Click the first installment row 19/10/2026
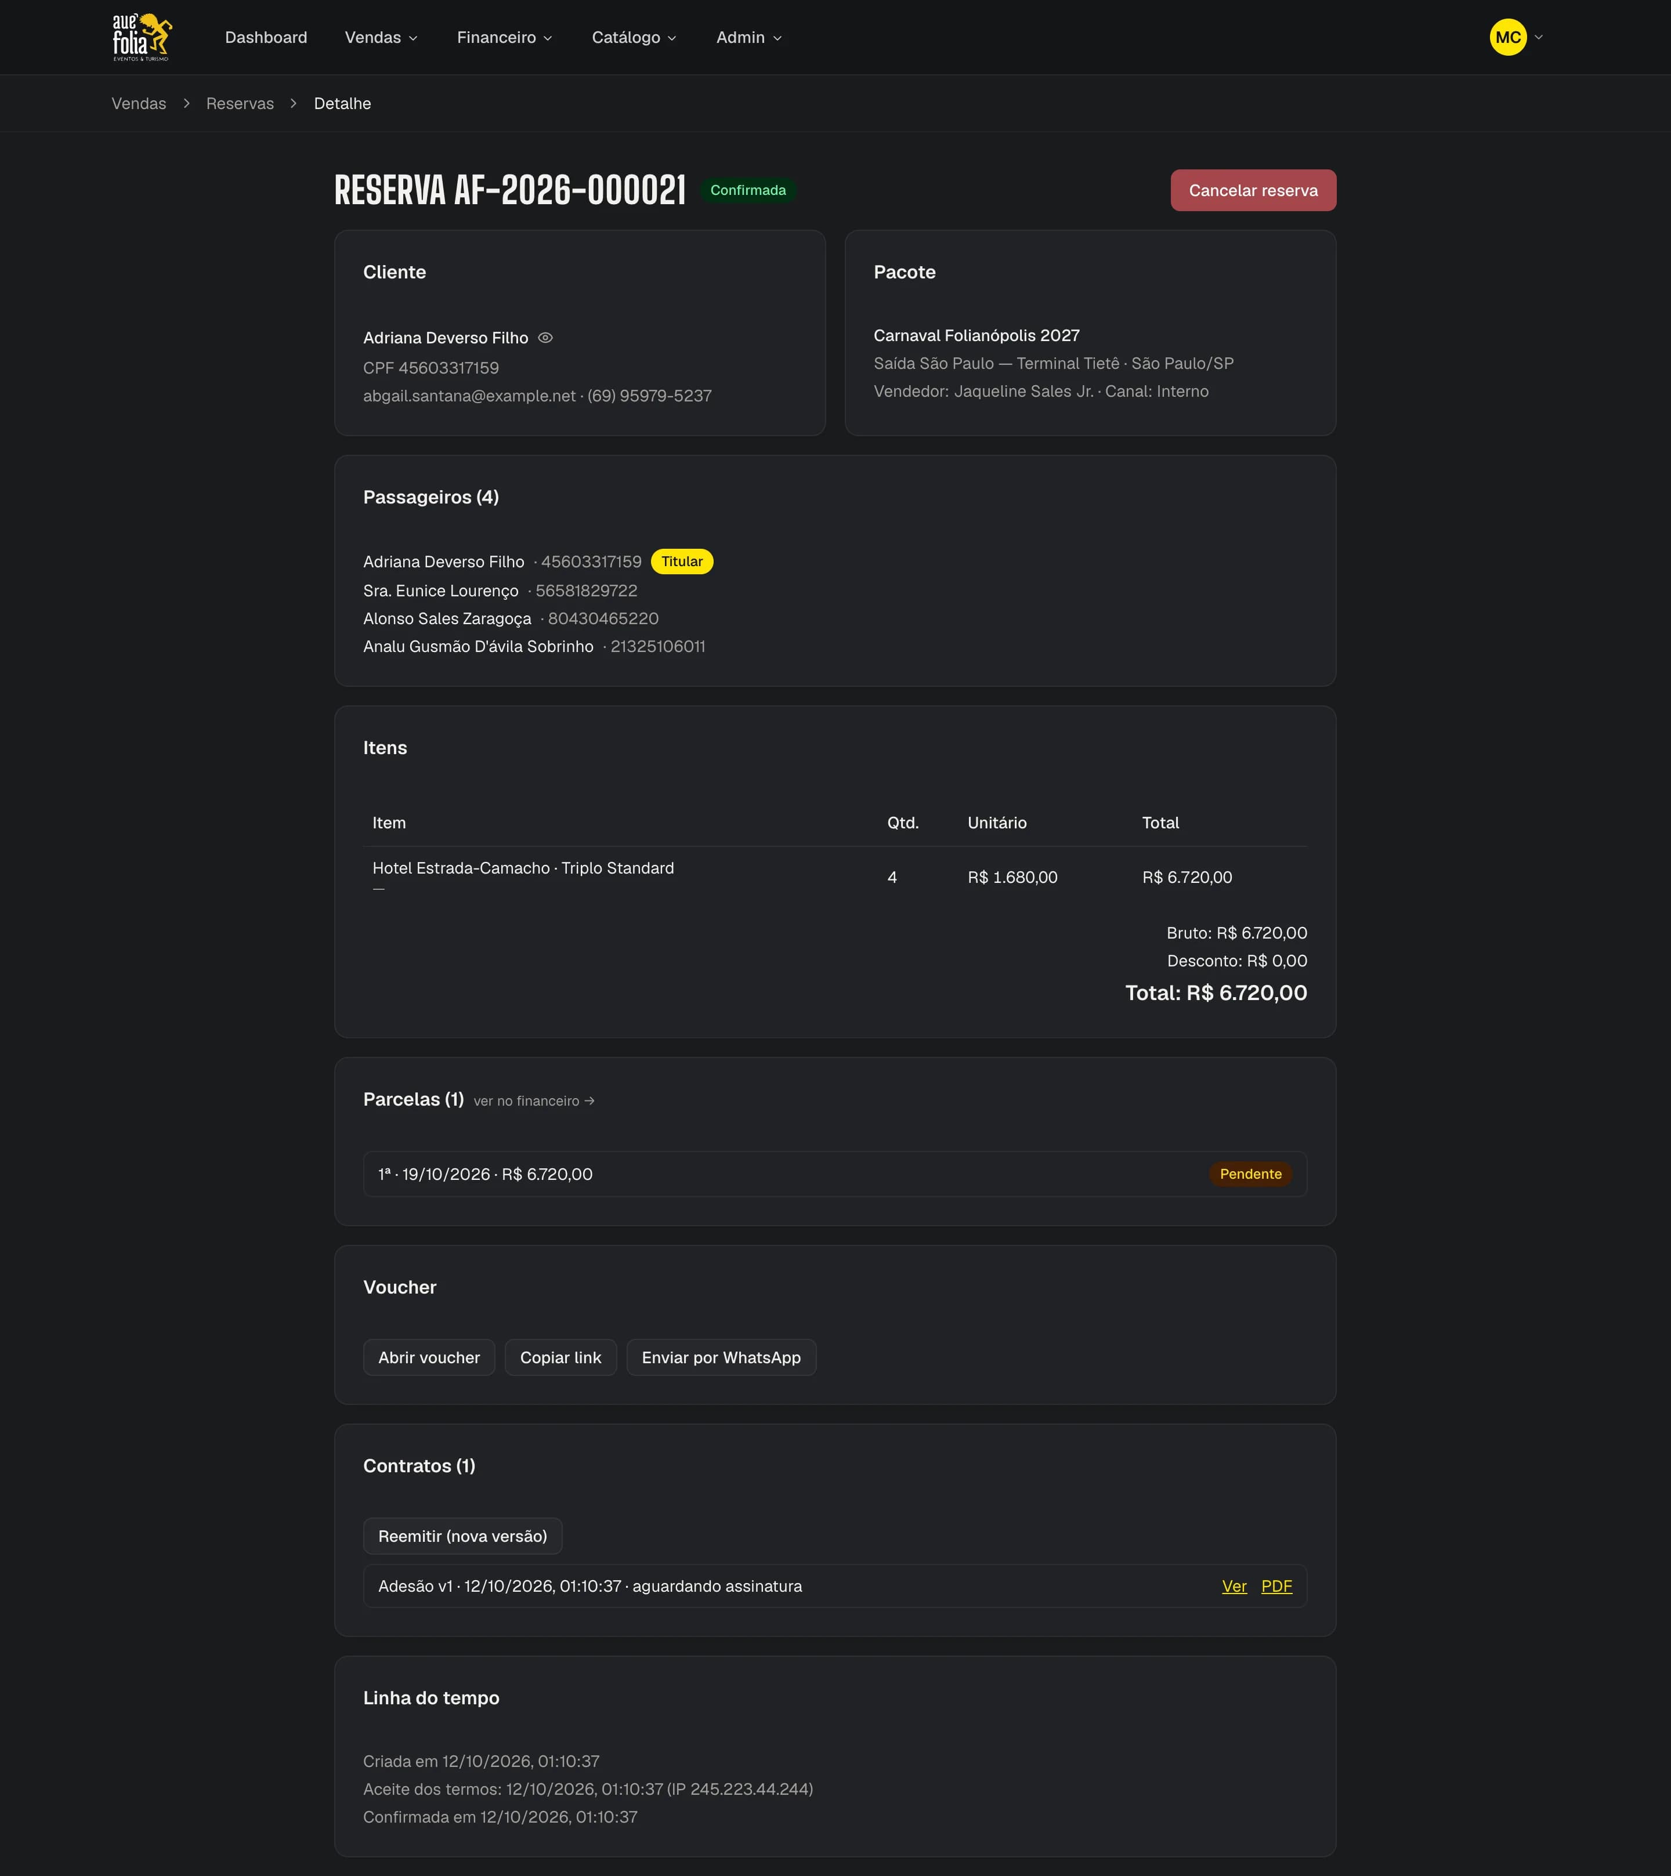The height and width of the screenshot is (1876, 1671). click(x=835, y=1174)
